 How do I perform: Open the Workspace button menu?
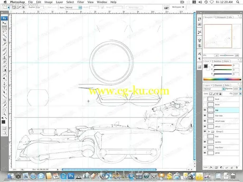point(178,7)
